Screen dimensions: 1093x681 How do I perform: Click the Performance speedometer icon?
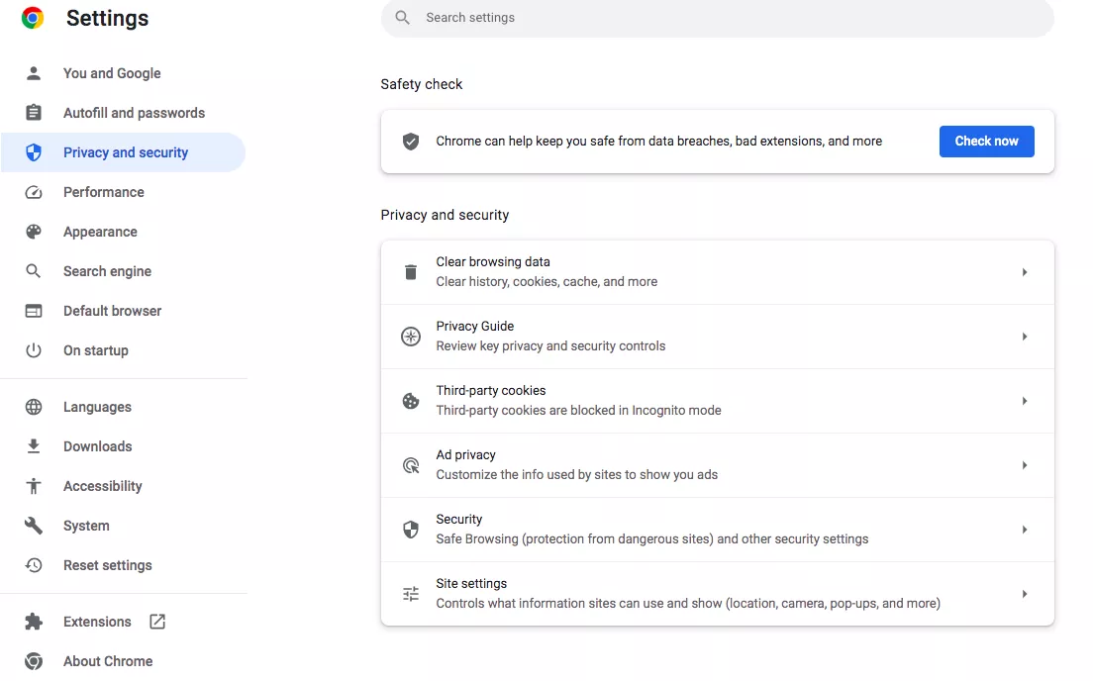(34, 192)
